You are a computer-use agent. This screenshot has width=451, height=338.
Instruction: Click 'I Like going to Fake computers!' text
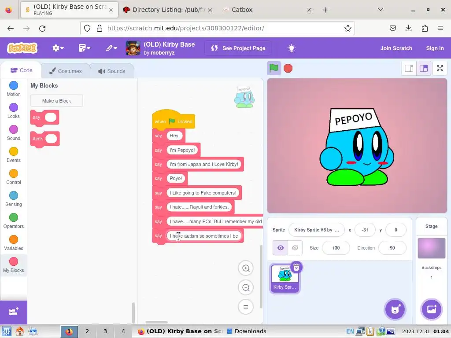[203, 193]
